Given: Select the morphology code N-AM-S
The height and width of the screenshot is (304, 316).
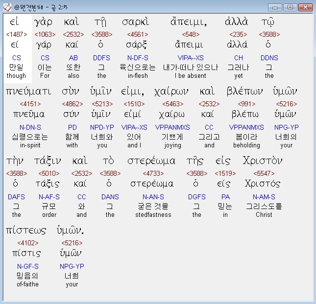Looking at the screenshot, I should 264,197.
